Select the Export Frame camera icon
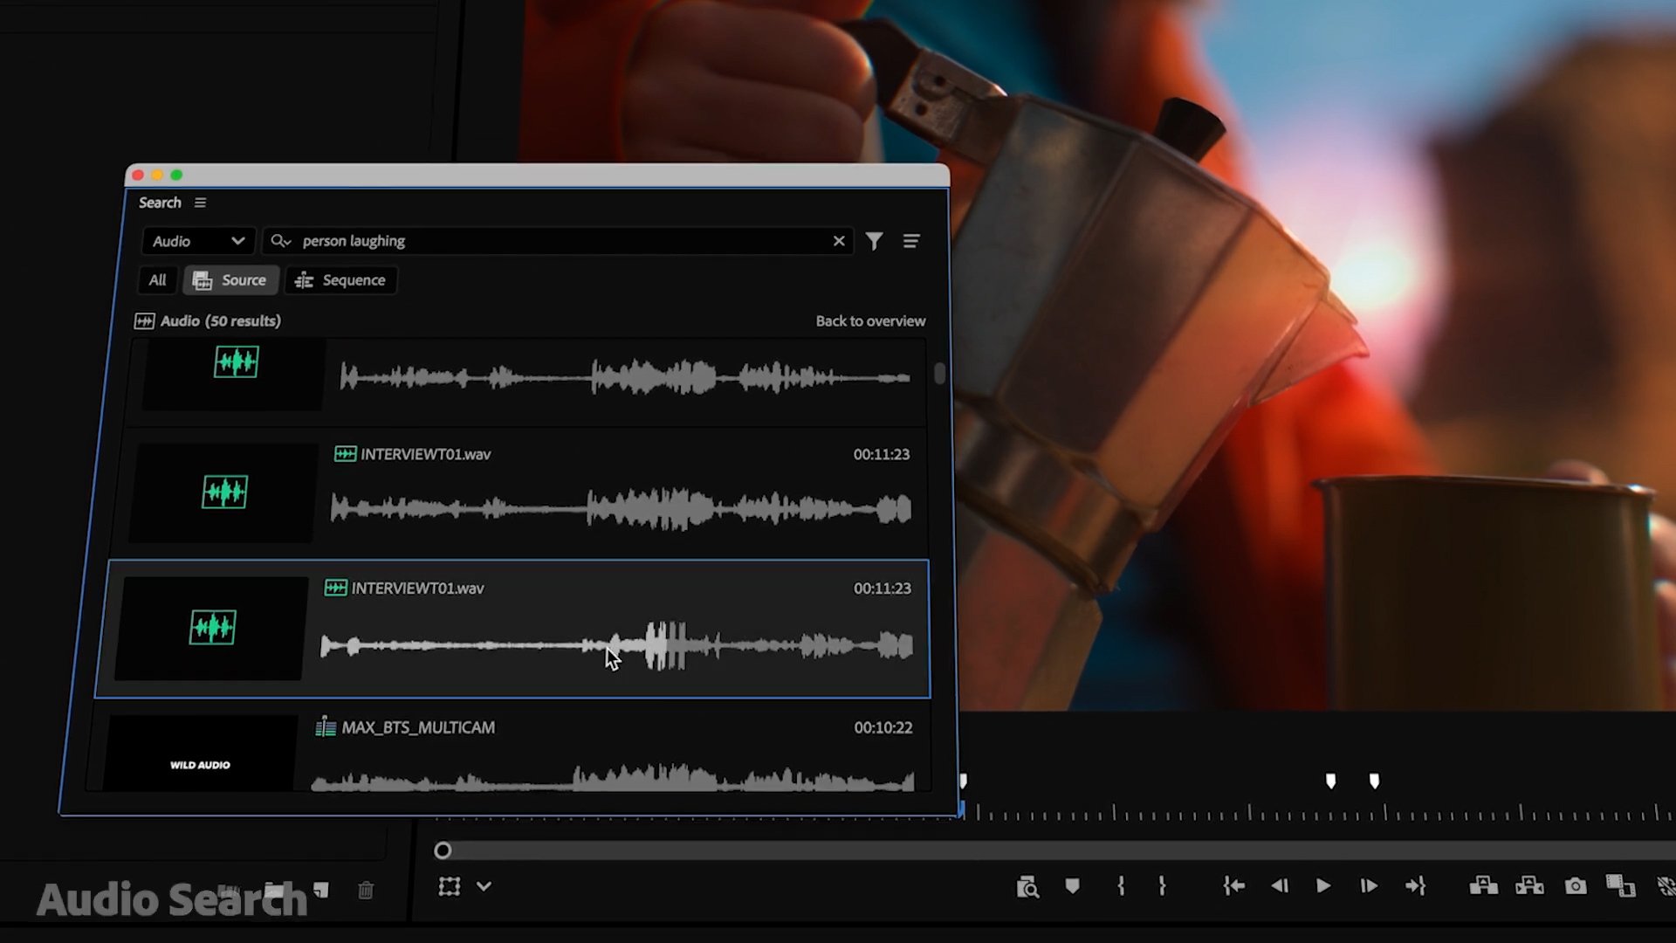Viewport: 1676px width, 943px height. point(1576,885)
